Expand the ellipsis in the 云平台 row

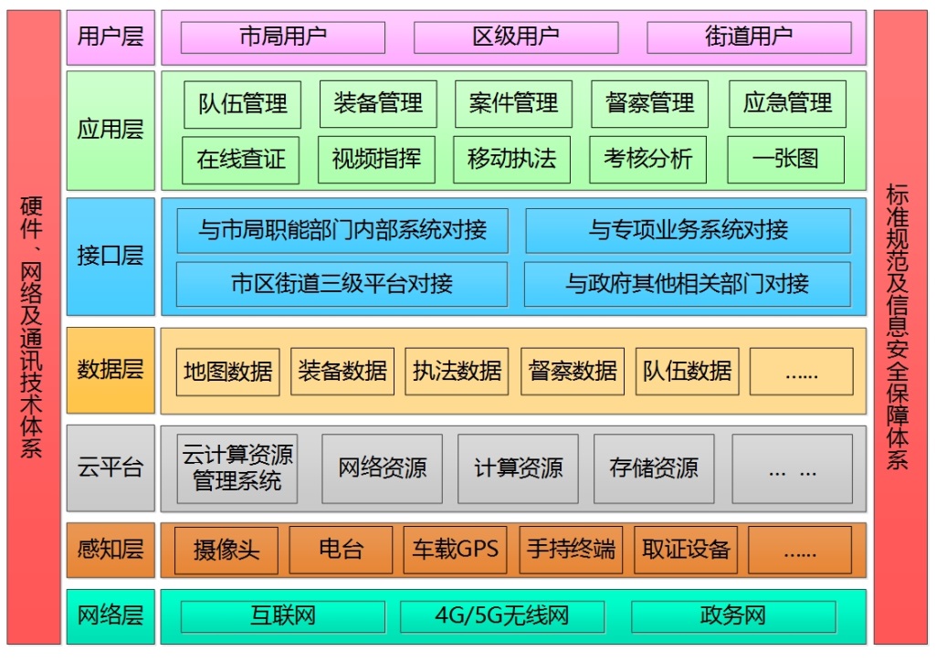tap(794, 469)
